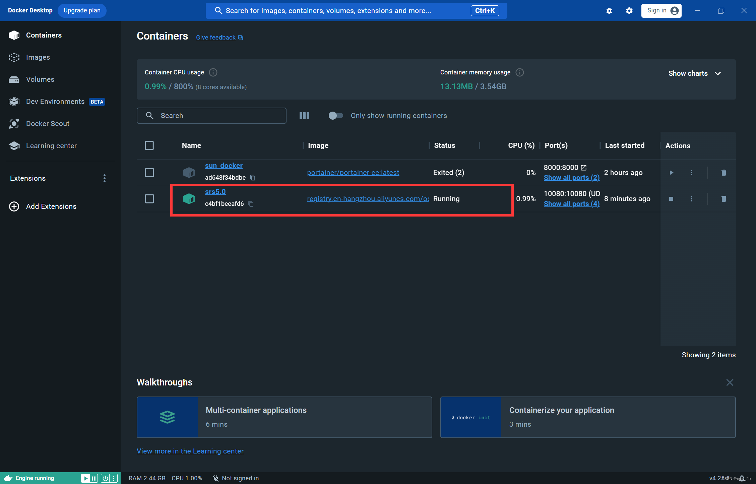This screenshot has width=756, height=484.
Task: Select Docker Scout in the sidebar
Action: click(x=48, y=123)
